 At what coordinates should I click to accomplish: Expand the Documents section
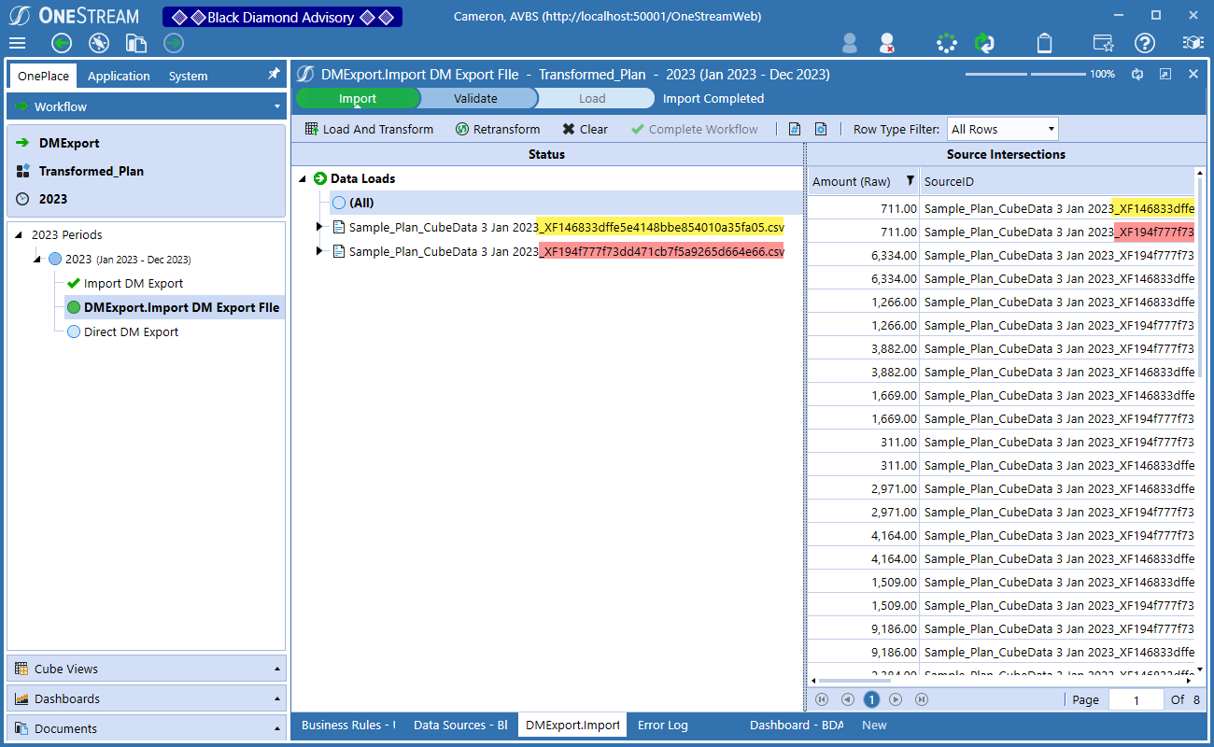146,728
